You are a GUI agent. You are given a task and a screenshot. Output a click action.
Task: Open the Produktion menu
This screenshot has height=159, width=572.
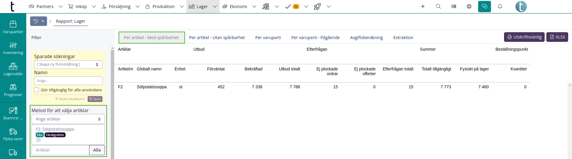(160, 7)
